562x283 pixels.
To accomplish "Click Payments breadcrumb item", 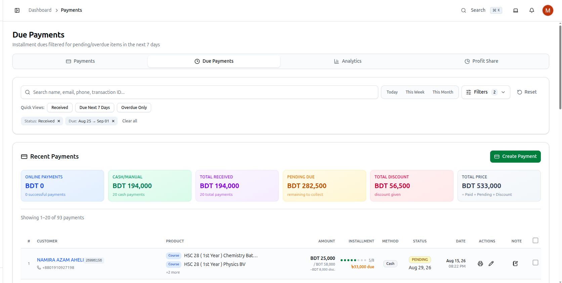I will click(x=71, y=10).
